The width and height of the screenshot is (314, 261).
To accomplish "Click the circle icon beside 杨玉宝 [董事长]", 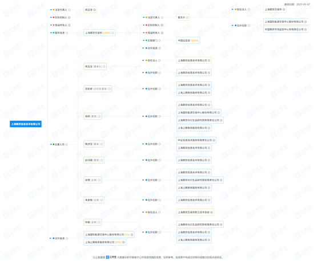I will (x=104, y=67).
